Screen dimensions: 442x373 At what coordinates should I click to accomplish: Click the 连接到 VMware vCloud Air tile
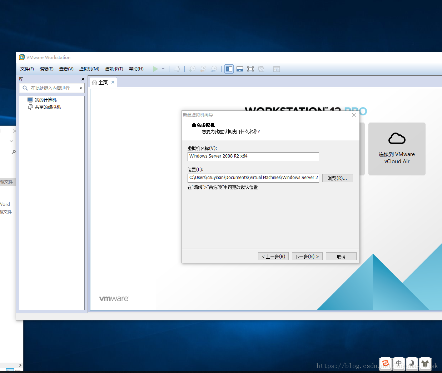397,149
